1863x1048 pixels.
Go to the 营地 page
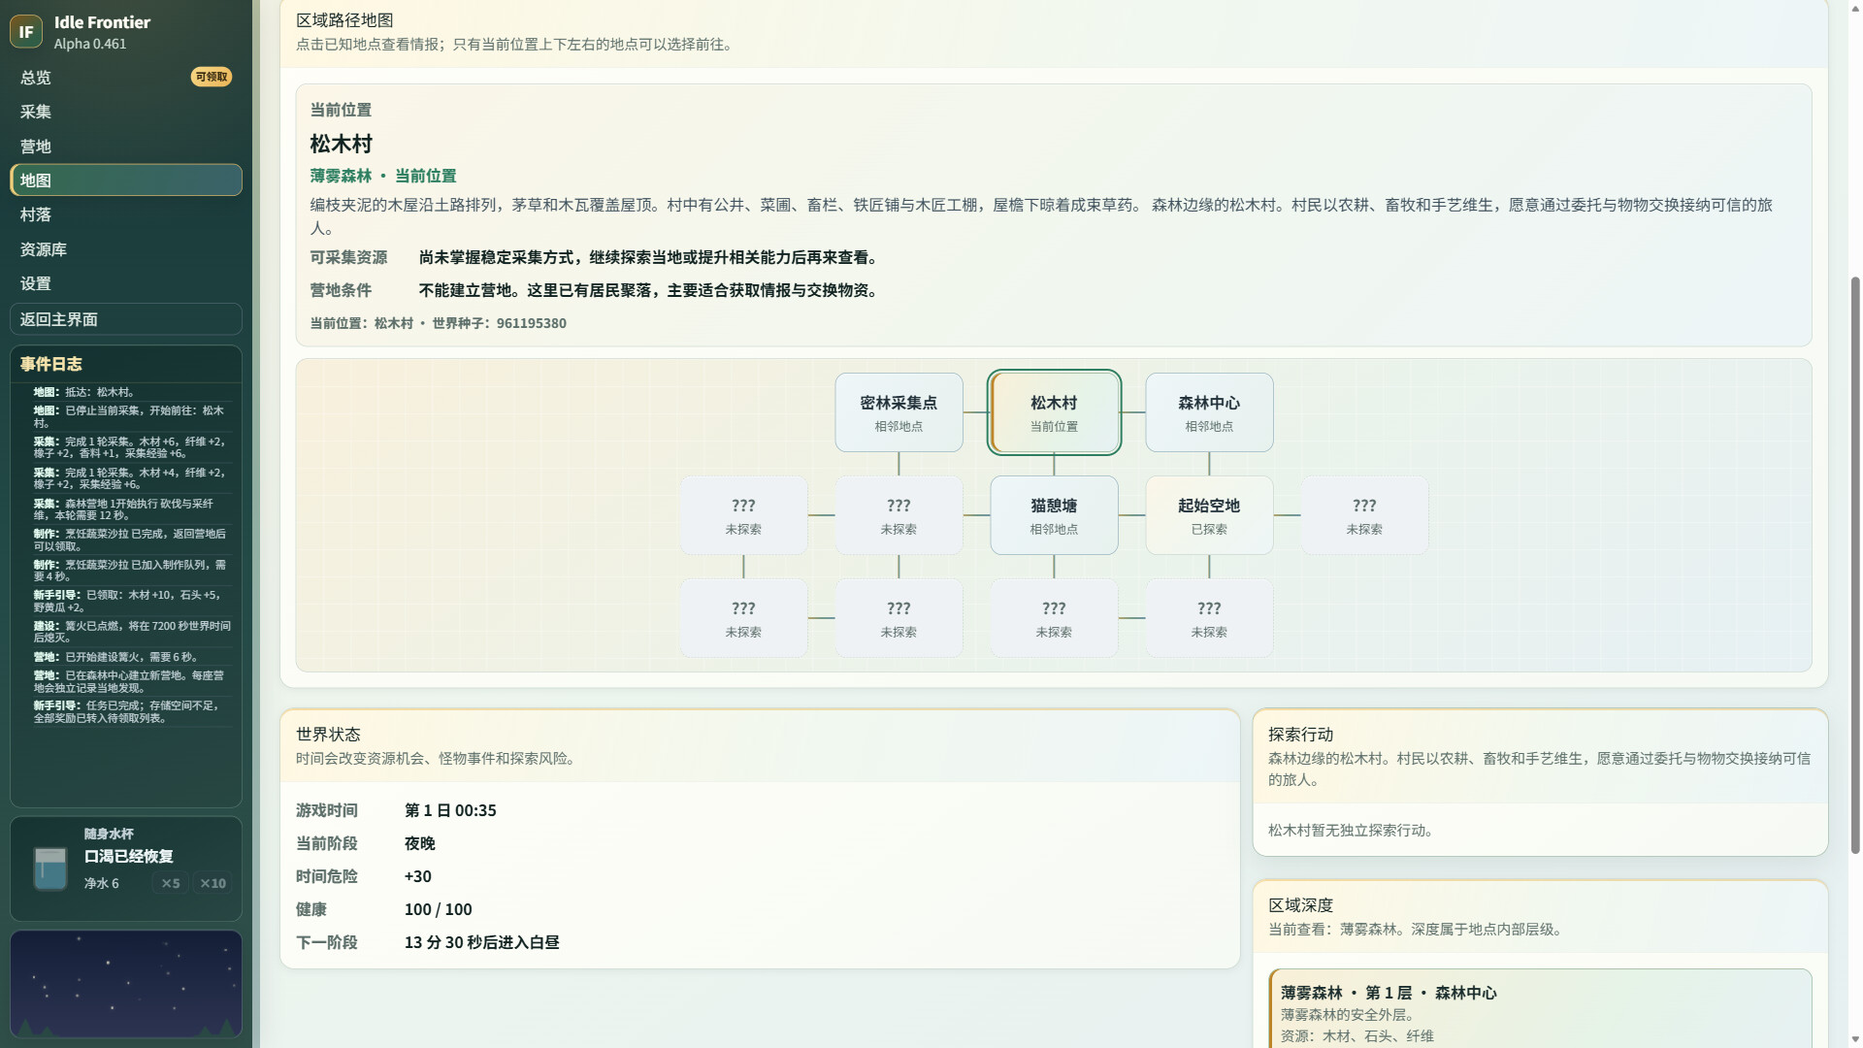point(126,146)
